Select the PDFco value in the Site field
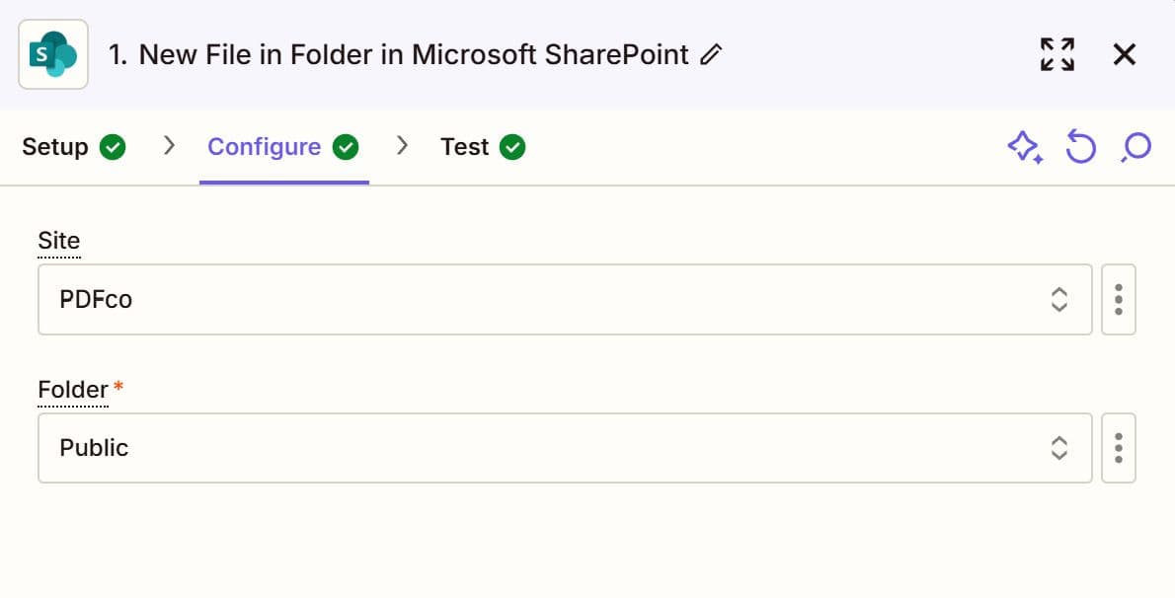1175x598 pixels. 95,299
